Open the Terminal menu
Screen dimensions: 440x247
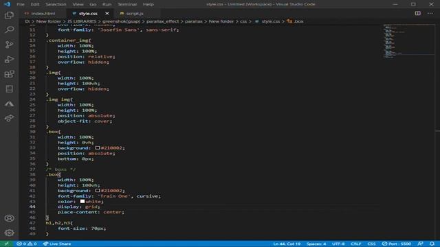[x=127, y=4]
